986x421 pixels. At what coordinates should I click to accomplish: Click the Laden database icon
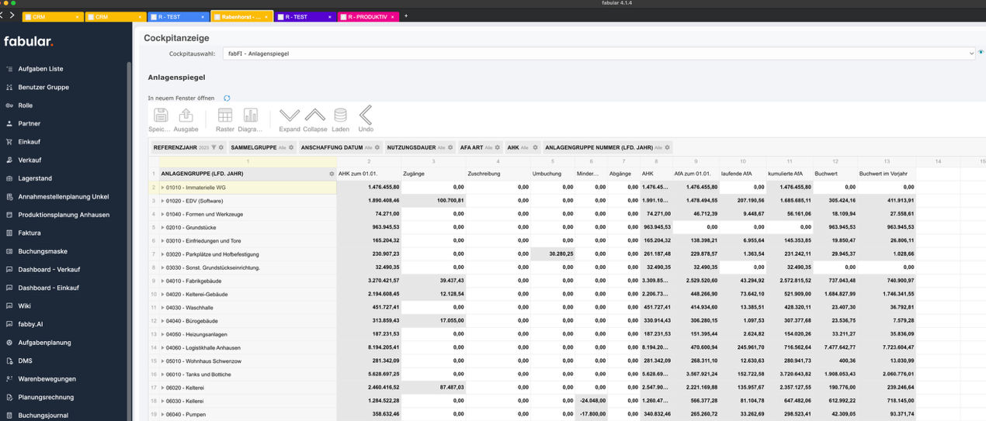(340, 116)
